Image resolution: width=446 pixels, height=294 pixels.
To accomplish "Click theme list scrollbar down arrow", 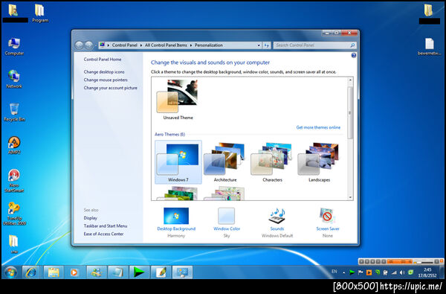I will pos(350,197).
